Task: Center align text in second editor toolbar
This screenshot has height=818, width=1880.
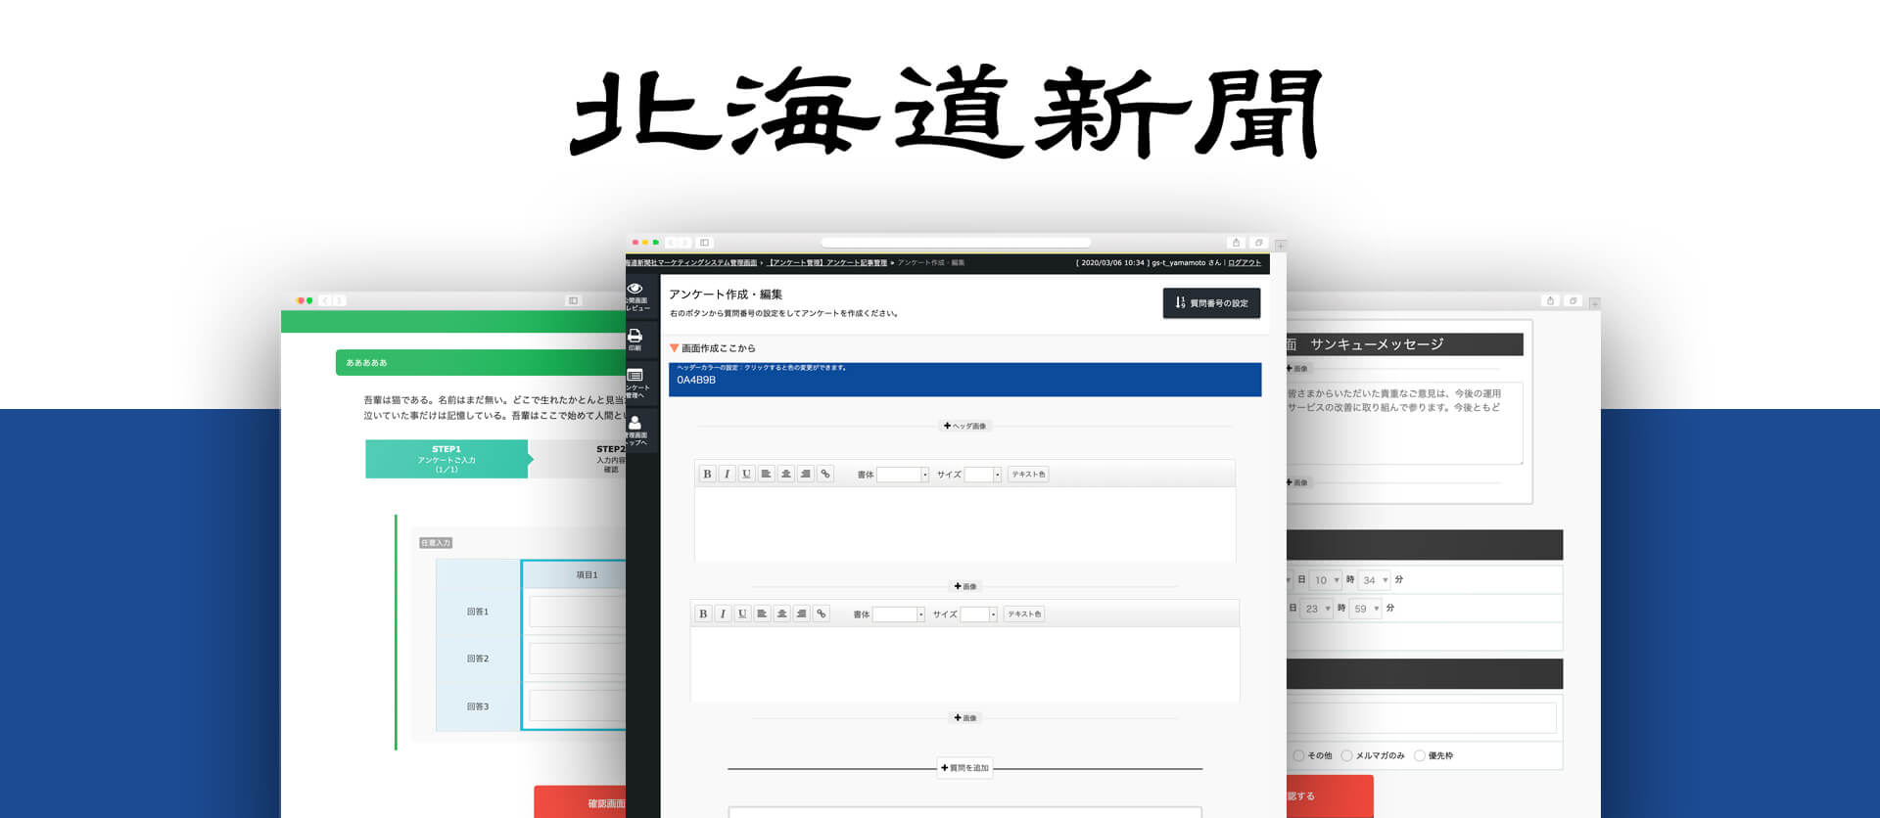Action: point(781,613)
